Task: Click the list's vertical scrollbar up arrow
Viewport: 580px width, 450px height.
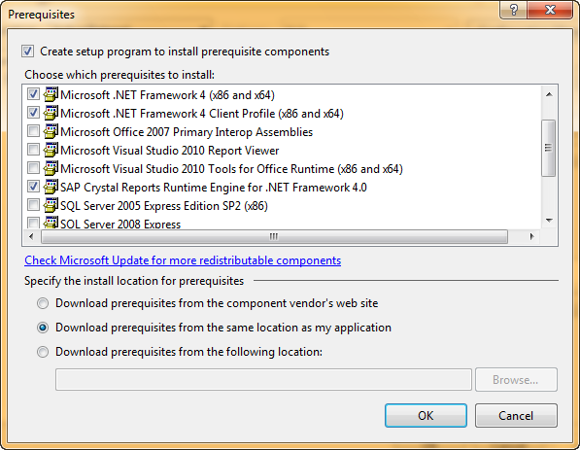Action: [x=549, y=94]
